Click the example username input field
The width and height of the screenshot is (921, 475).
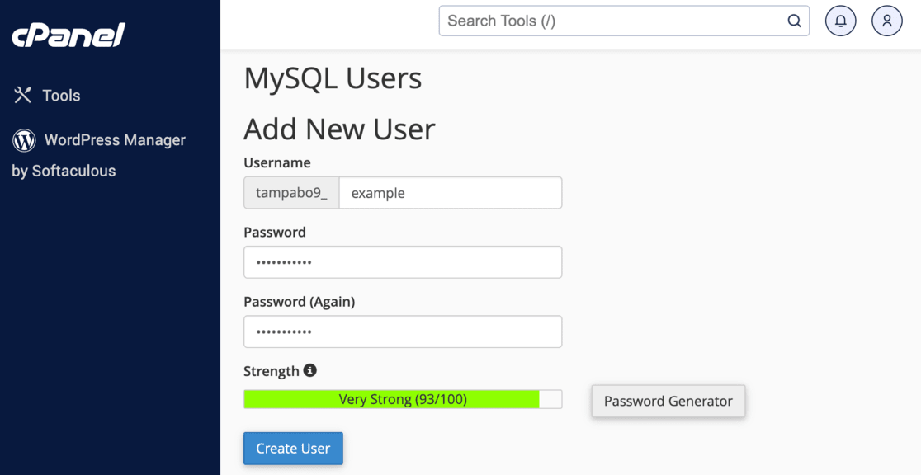[451, 192]
